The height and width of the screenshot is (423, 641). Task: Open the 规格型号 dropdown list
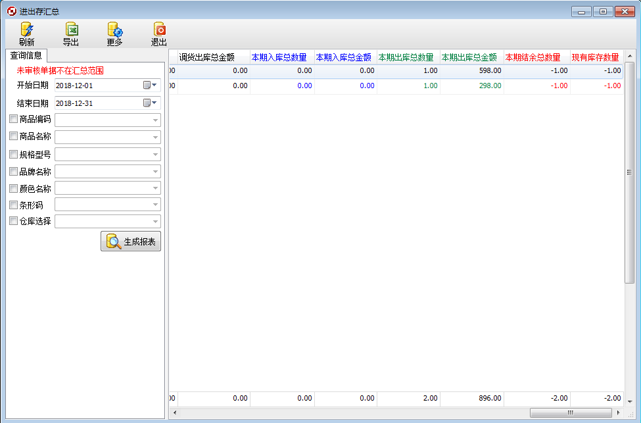coord(155,155)
